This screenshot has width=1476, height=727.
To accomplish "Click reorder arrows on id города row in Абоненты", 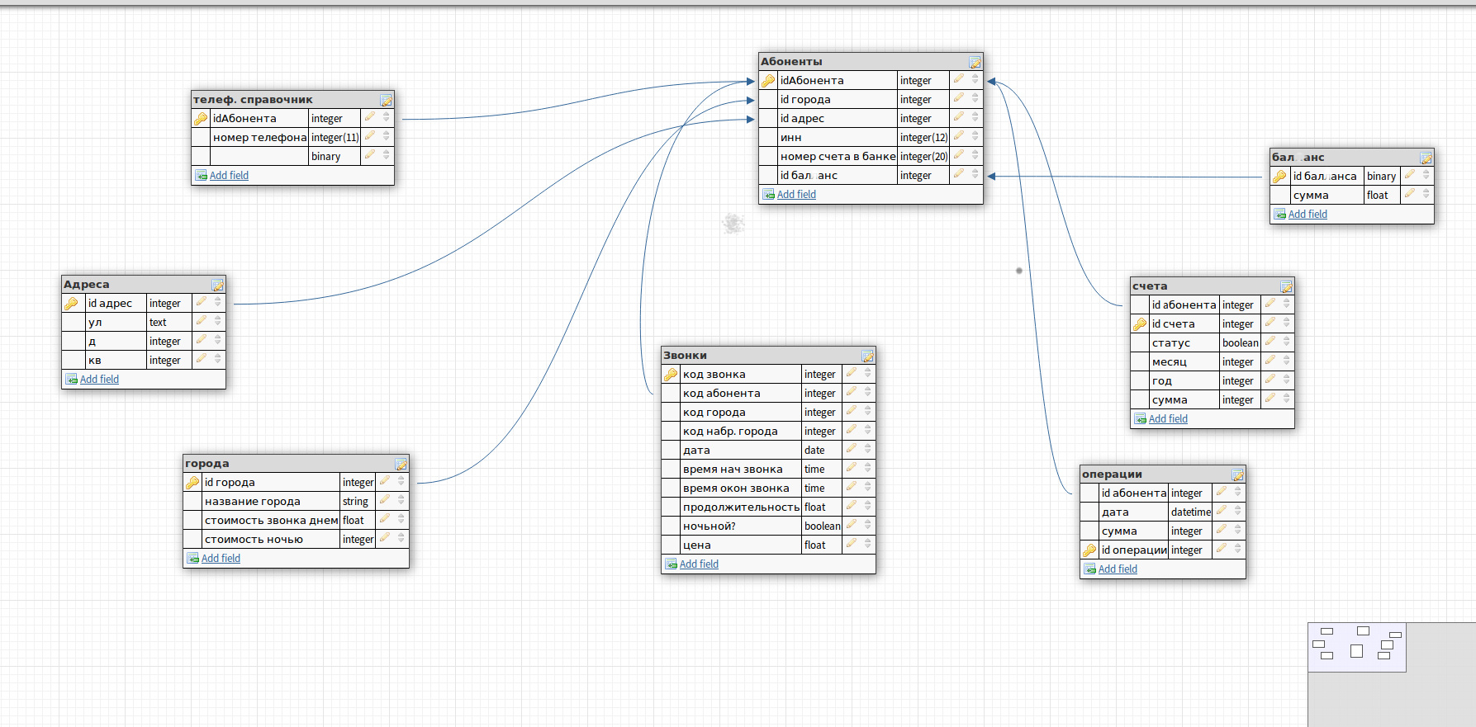I will (x=975, y=99).
